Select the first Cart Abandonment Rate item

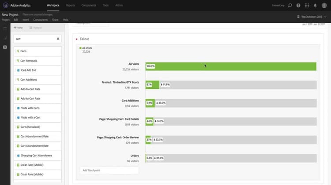38,136
